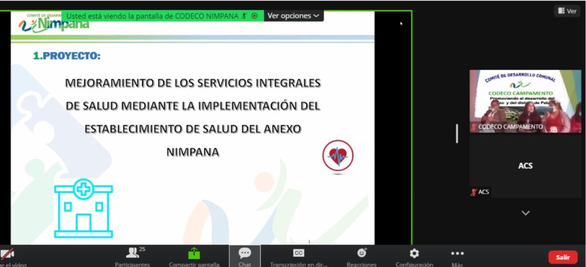
Task: Open the Ver layout menu
Action: (567, 11)
